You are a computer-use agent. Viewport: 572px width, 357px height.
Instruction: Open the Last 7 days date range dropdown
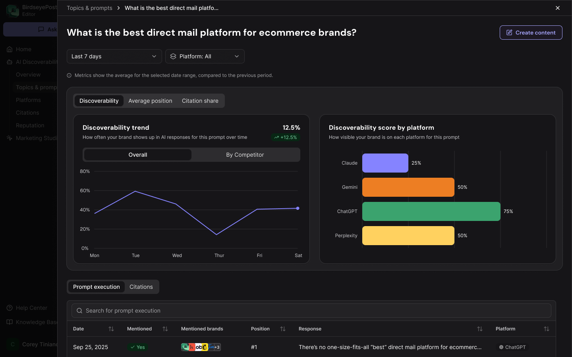(x=114, y=56)
